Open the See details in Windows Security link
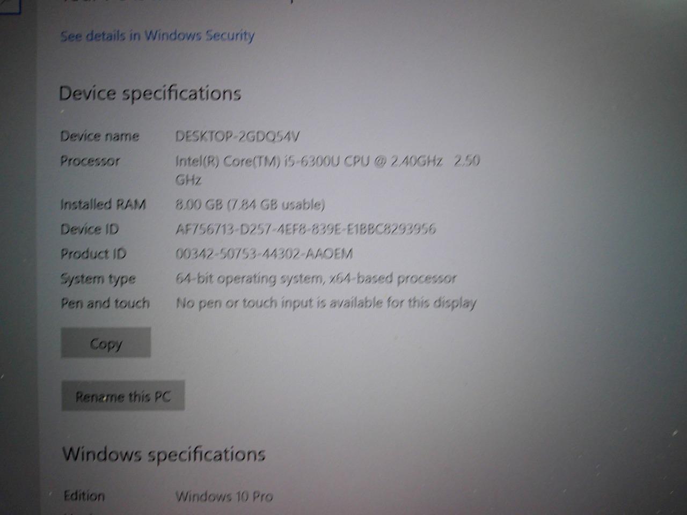 point(157,35)
